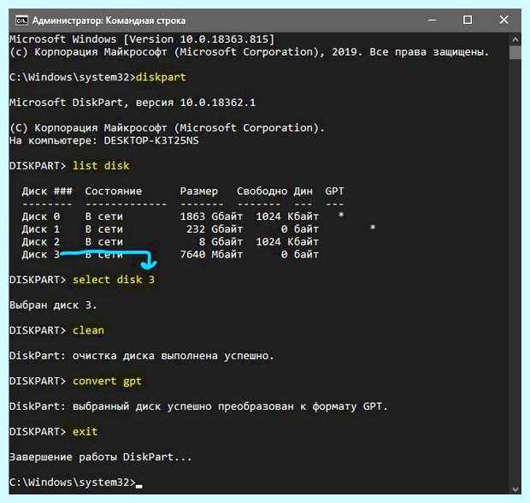The height and width of the screenshot is (503, 530).
Task: Click the scrollbar down arrow
Action: 515,488
